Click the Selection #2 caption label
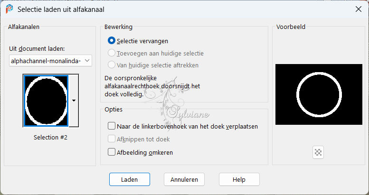The width and height of the screenshot is (369, 195). click(x=50, y=138)
